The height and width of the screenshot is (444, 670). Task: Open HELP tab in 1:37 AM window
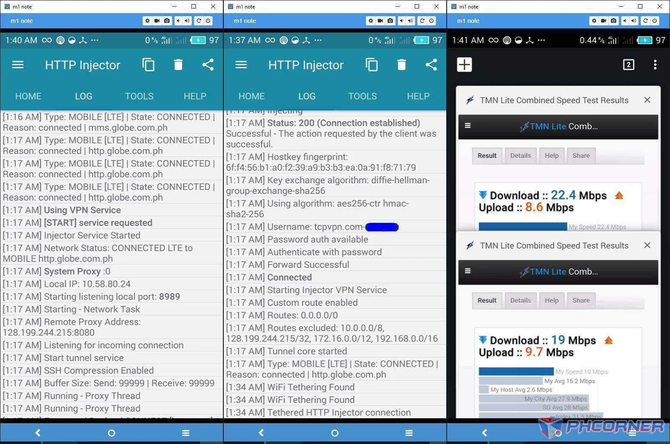coord(418,96)
